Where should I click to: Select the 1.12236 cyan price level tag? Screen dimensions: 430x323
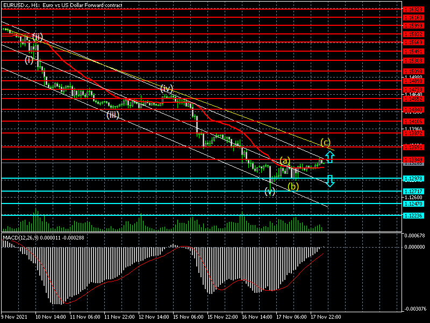(413, 215)
